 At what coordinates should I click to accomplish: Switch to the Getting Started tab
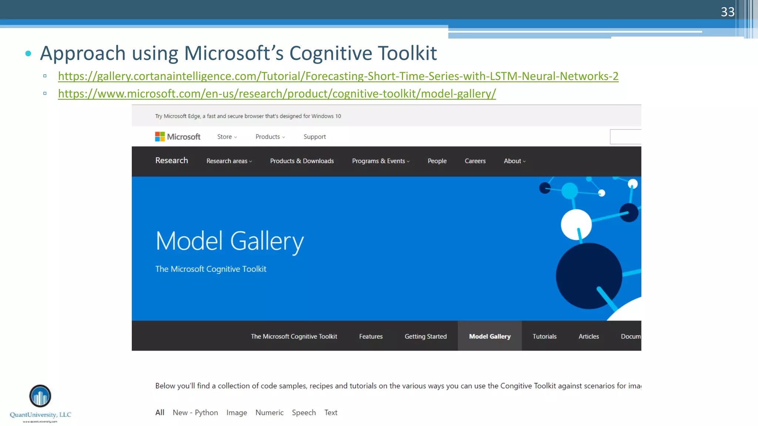pos(426,336)
